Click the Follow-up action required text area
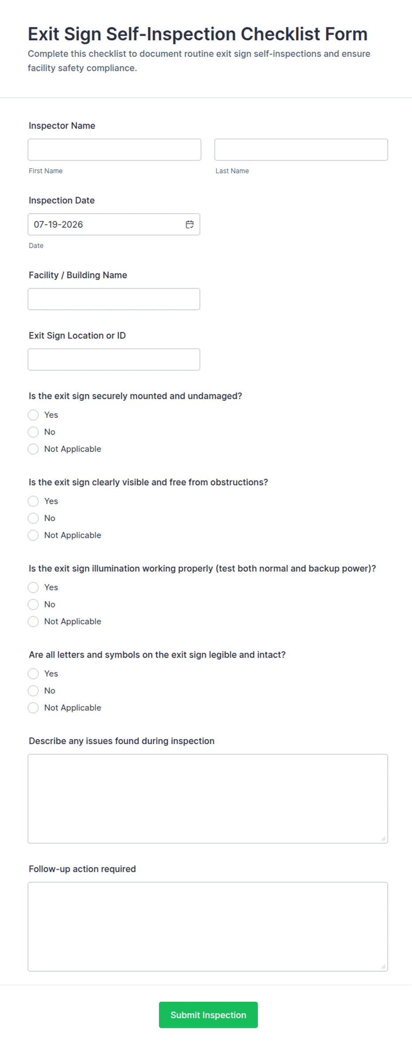Image resolution: width=412 pixels, height=1050 pixels. click(208, 927)
